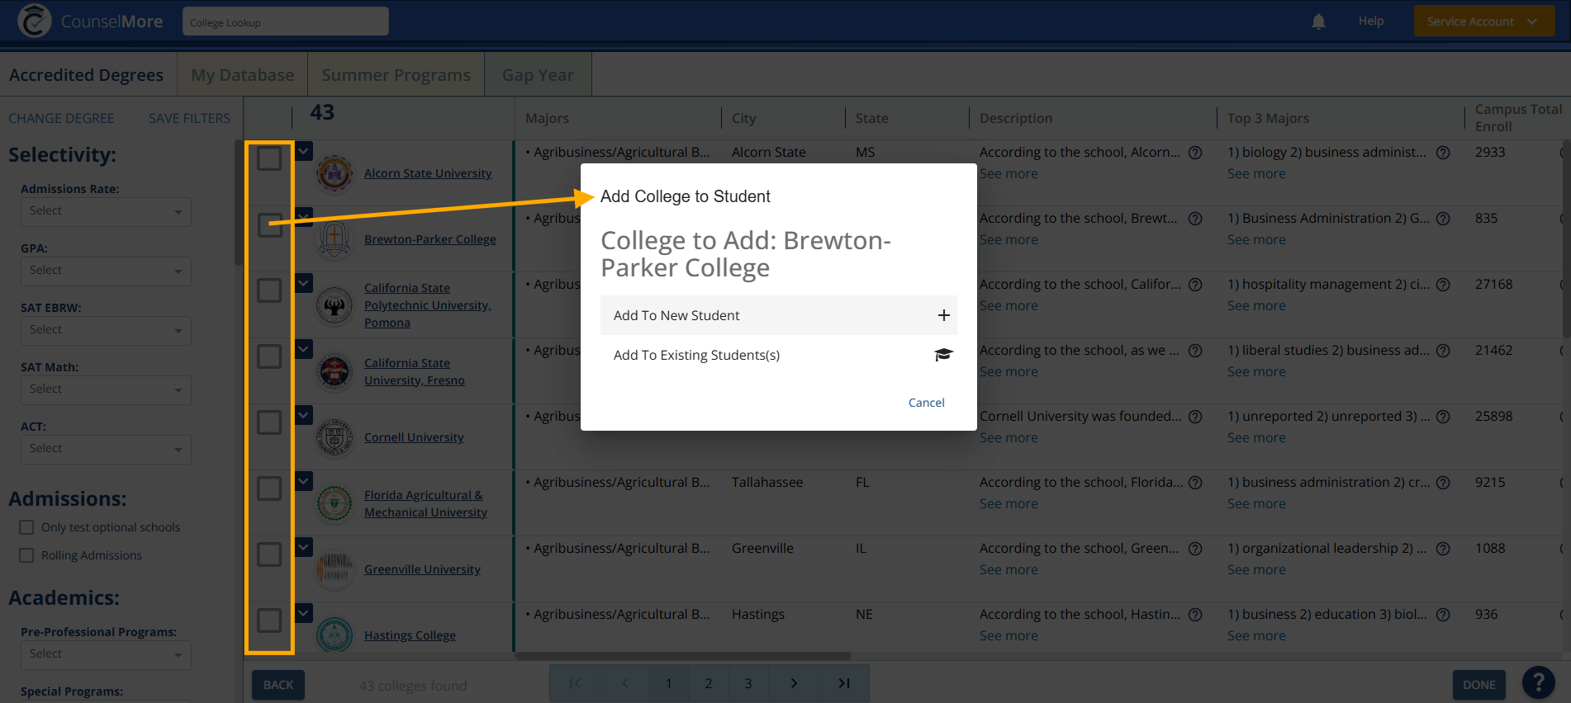Switch to Summer Programs tab
Screen dimensions: 1571x703
click(x=396, y=75)
